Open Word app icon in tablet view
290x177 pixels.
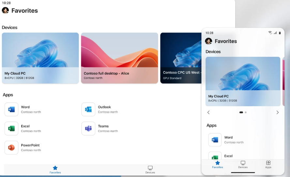[x=11, y=109]
